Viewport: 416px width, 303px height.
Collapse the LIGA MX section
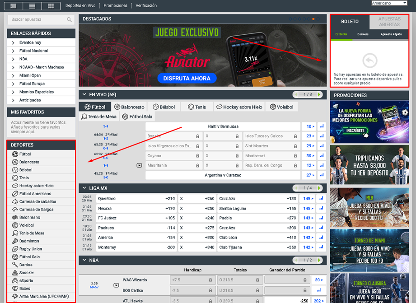pos(84,188)
